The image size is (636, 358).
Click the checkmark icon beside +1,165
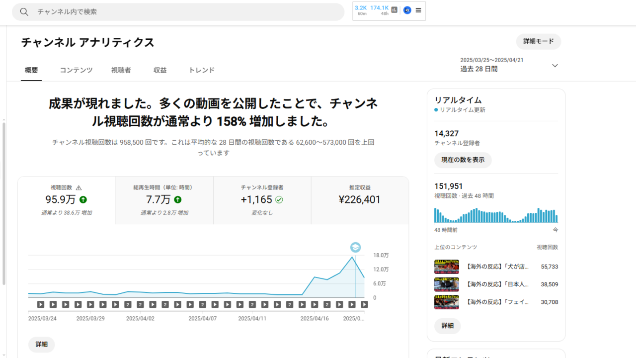click(279, 200)
